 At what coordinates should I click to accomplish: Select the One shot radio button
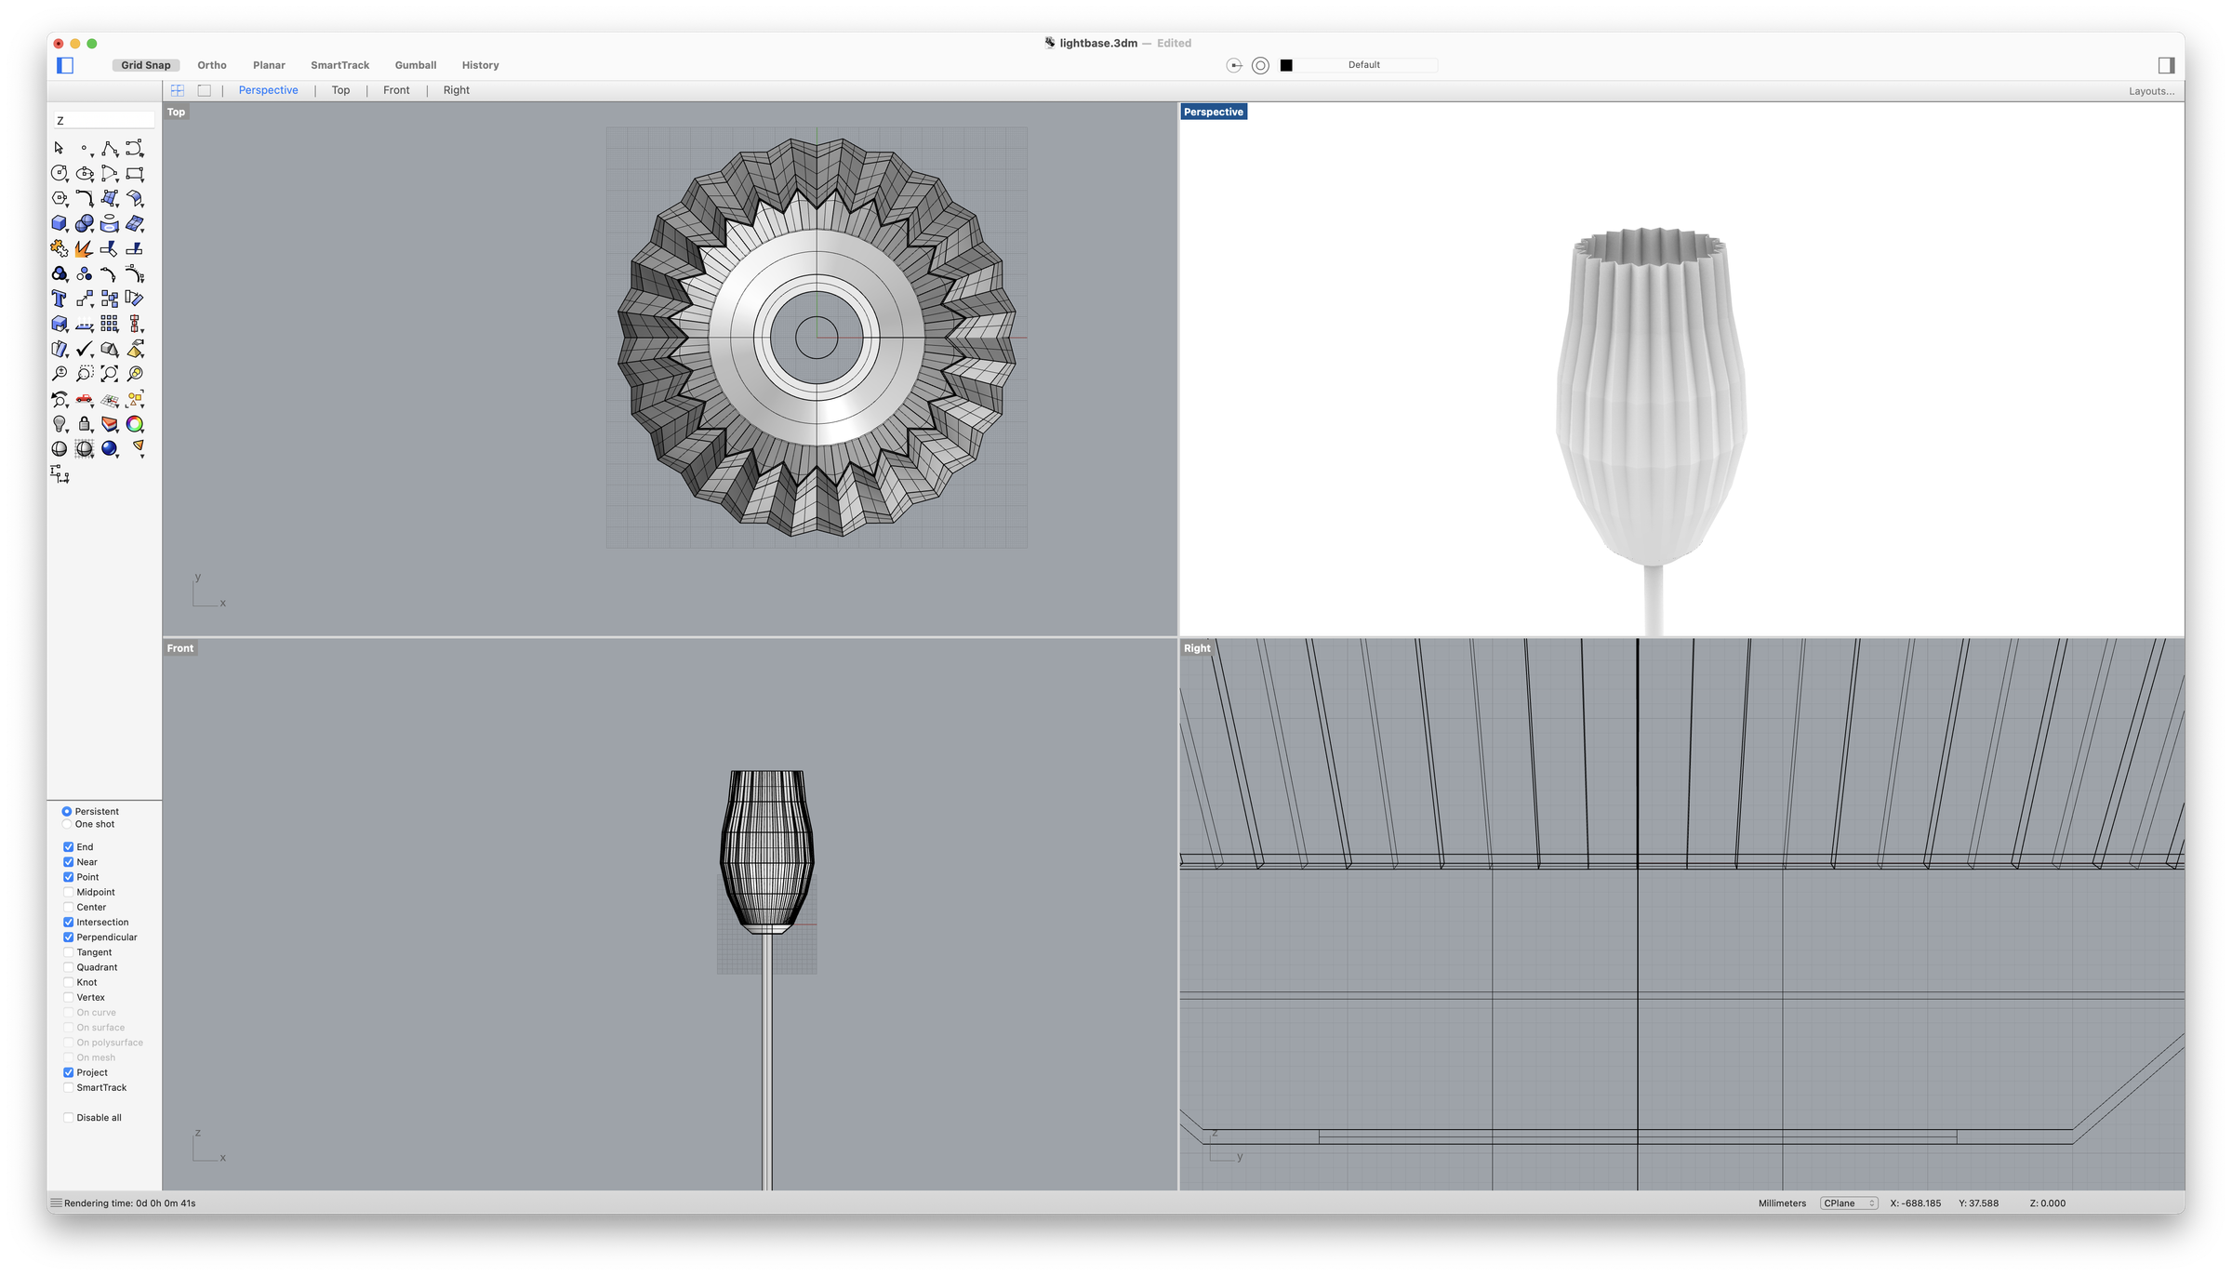point(67,824)
